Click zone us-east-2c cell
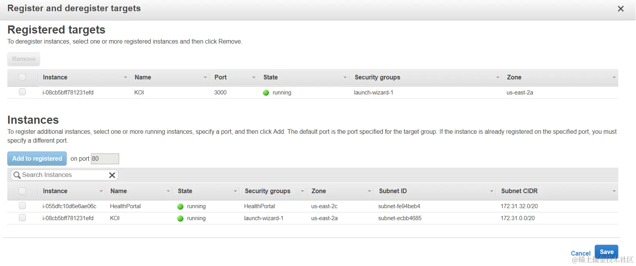 tap(324, 206)
